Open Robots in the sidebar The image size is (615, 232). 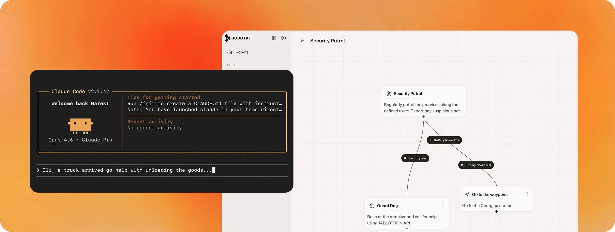242,52
